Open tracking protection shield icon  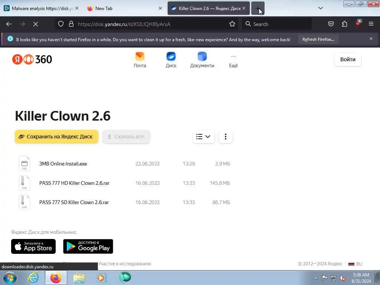pos(61,24)
